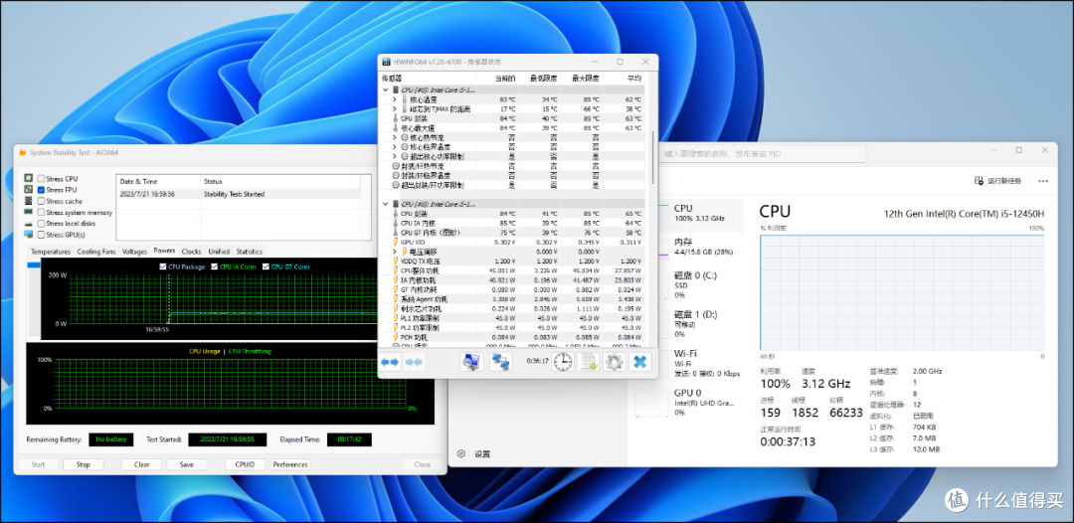This screenshot has height=523, width=1074.
Task: Click HWiNFO blue X close-sensors icon
Action: click(639, 362)
